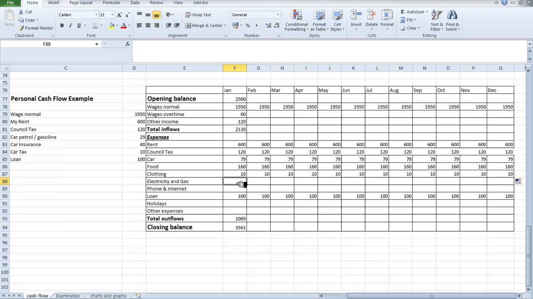Click the Insert Cells button
The height and width of the screenshot is (299, 533).
(356, 20)
